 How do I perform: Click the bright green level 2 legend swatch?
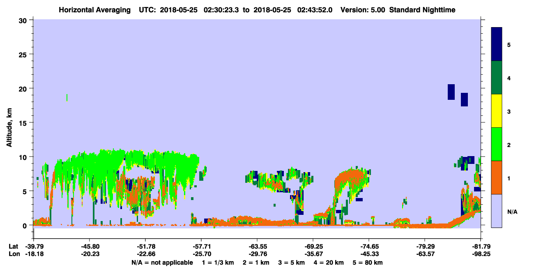point(497,144)
